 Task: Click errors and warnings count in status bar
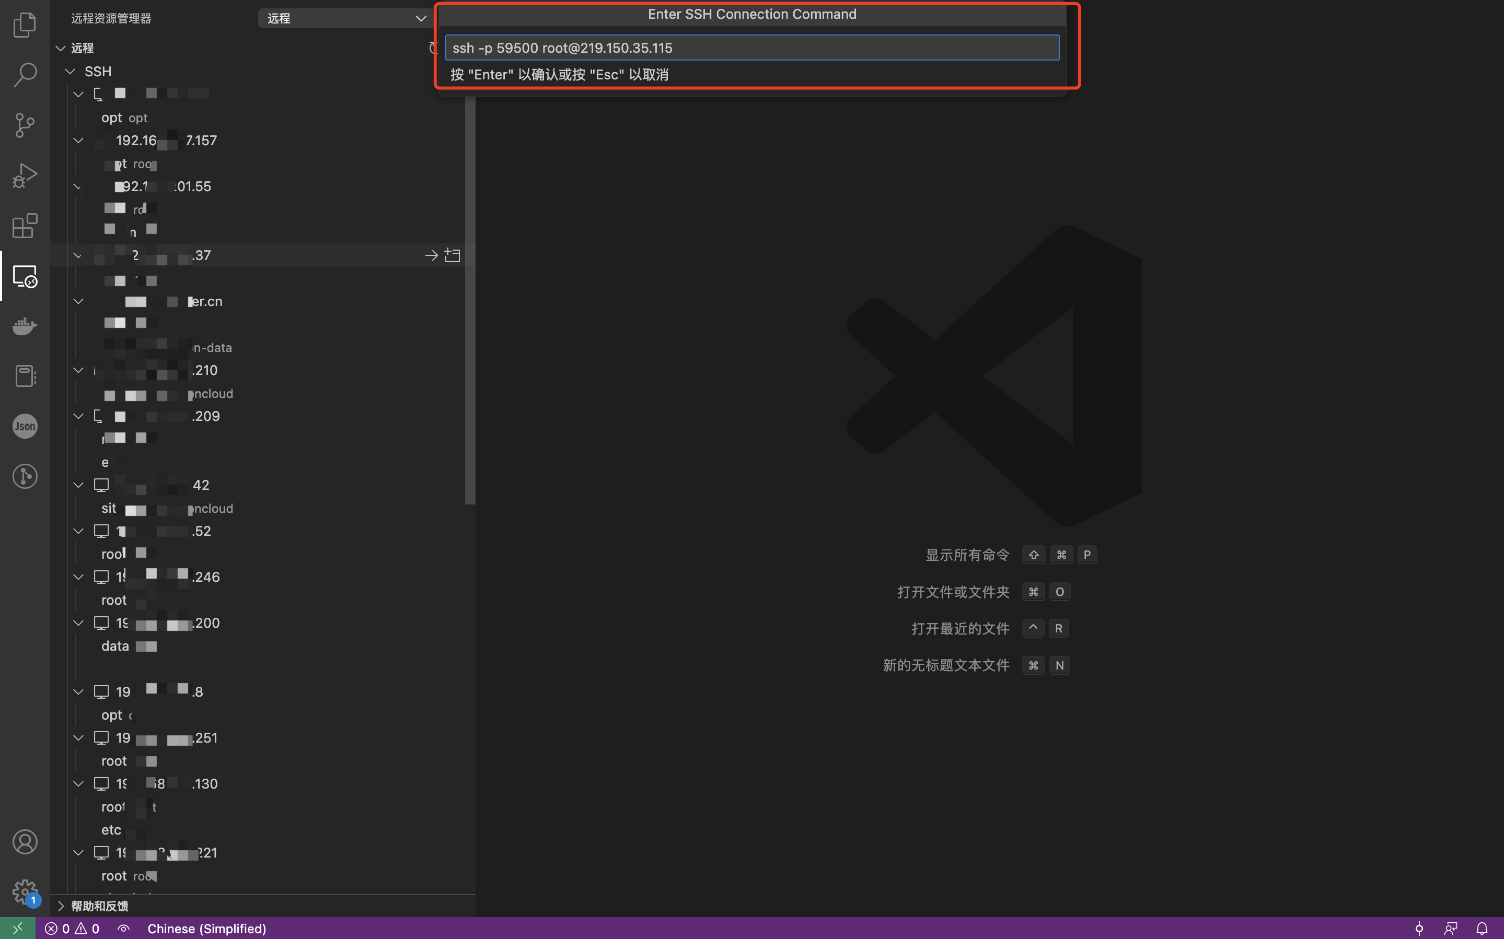[72, 929]
